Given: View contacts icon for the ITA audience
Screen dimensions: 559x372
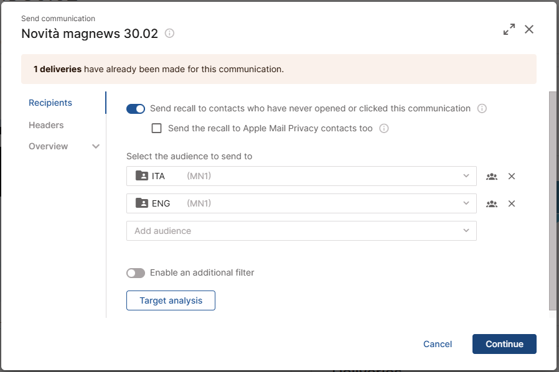Looking at the screenshot, I should (492, 177).
